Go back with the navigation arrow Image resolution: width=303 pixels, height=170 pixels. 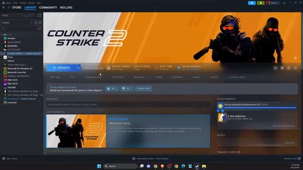(4, 8)
